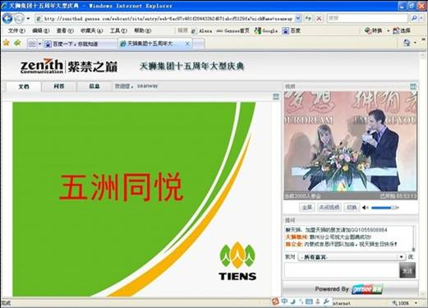Click the 全屏 fullscreen button

[x=307, y=208]
